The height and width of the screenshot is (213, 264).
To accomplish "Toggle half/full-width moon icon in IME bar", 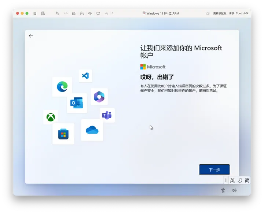I will click(x=240, y=180).
